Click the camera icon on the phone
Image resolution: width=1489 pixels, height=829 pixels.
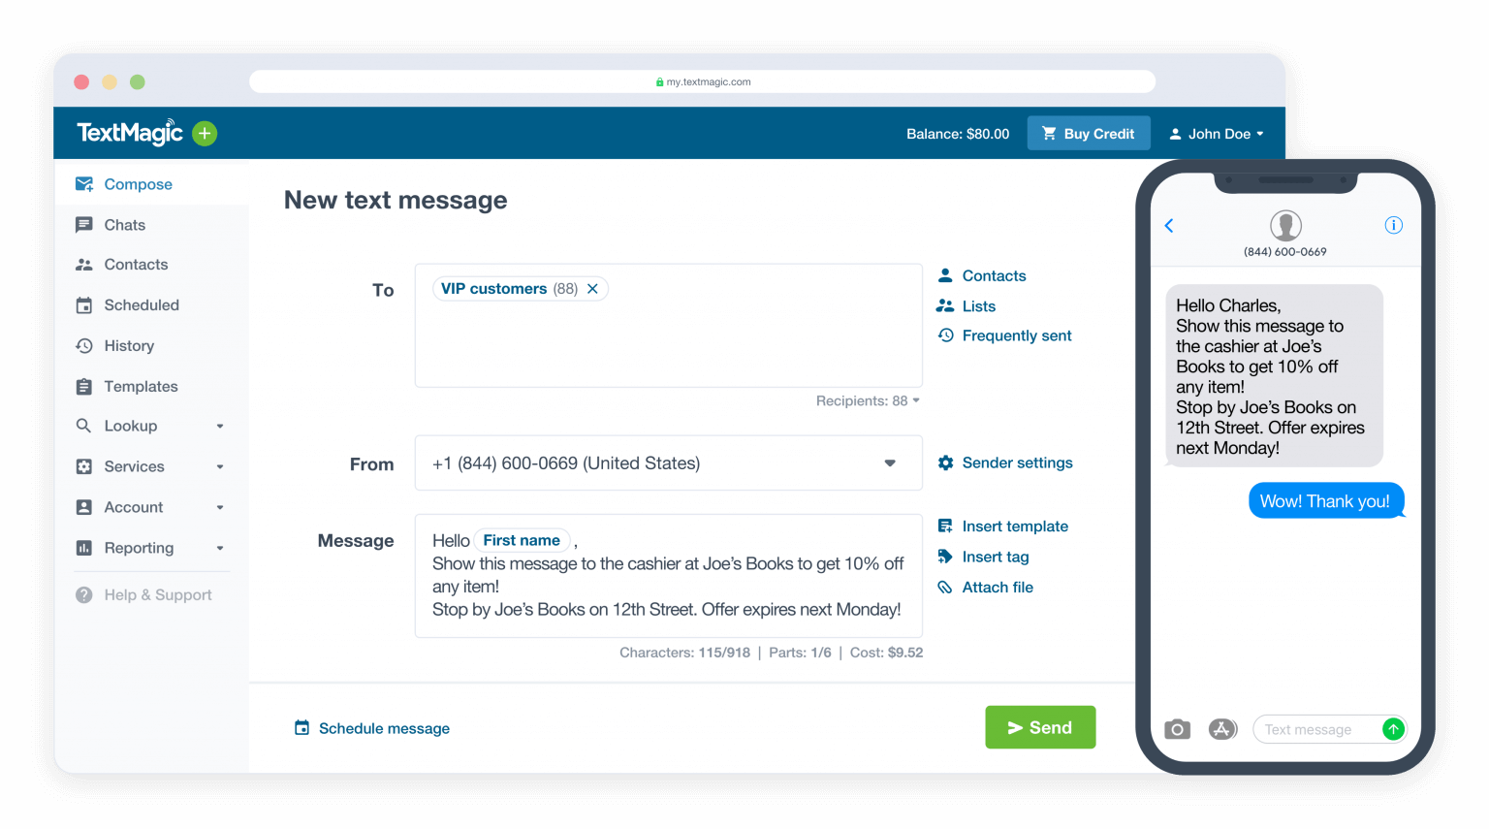(x=1177, y=729)
